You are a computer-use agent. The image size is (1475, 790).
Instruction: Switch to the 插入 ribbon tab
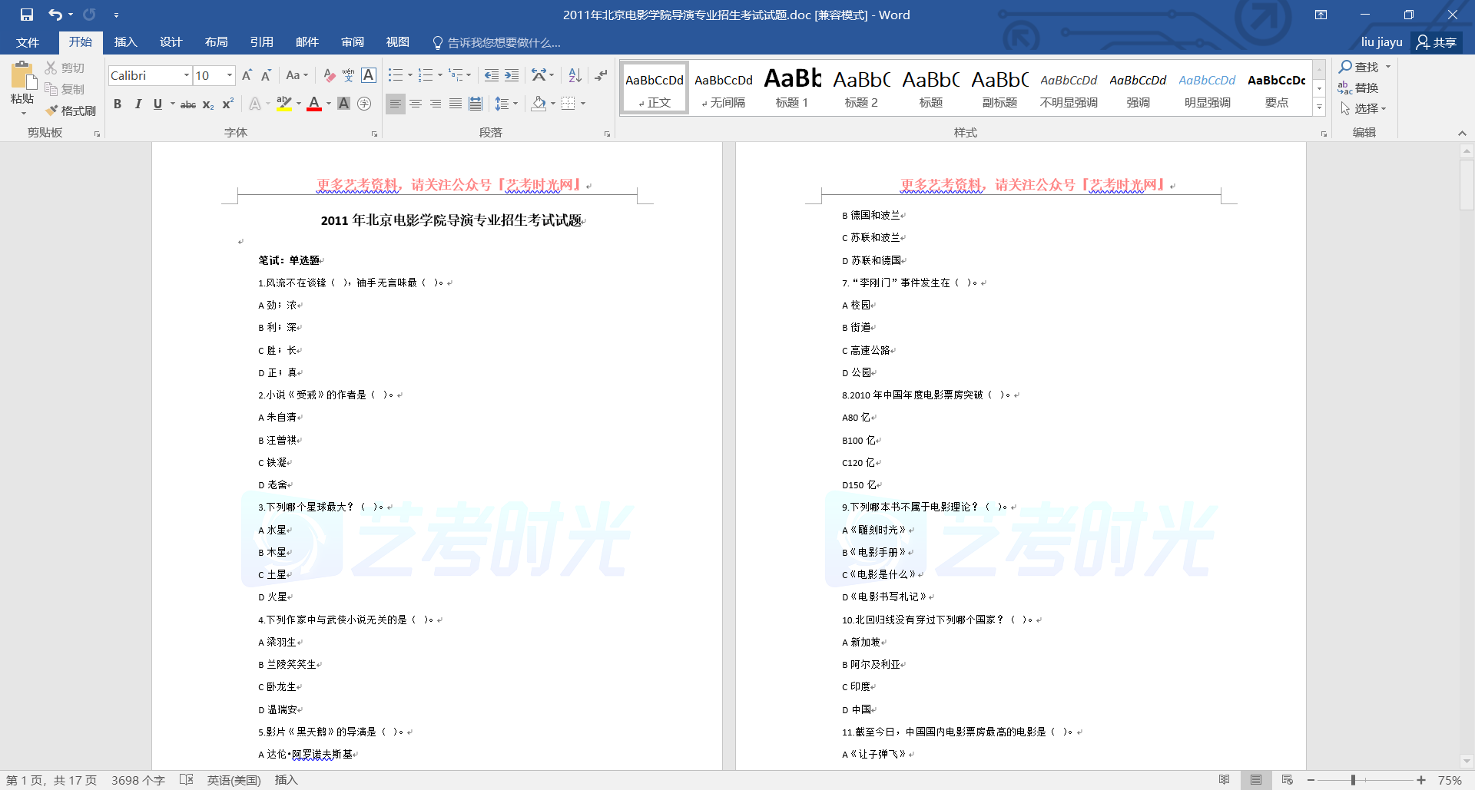pos(125,42)
